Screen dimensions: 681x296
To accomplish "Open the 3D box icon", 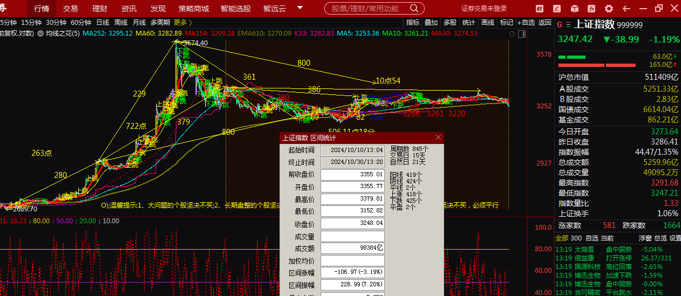I will click(575, 9).
